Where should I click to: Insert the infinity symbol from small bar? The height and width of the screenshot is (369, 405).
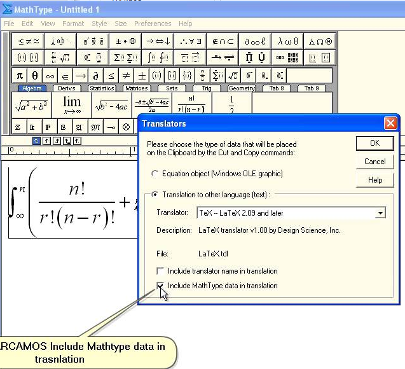point(50,76)
